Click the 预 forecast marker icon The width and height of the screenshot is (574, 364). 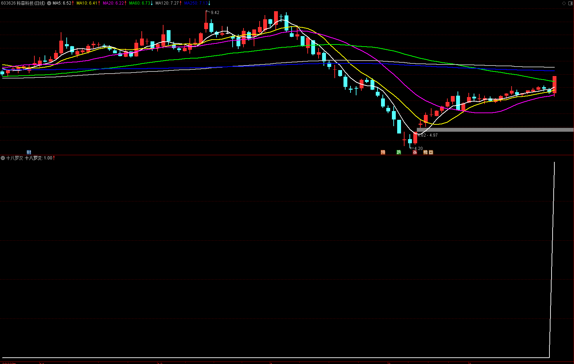click(383, 152)
